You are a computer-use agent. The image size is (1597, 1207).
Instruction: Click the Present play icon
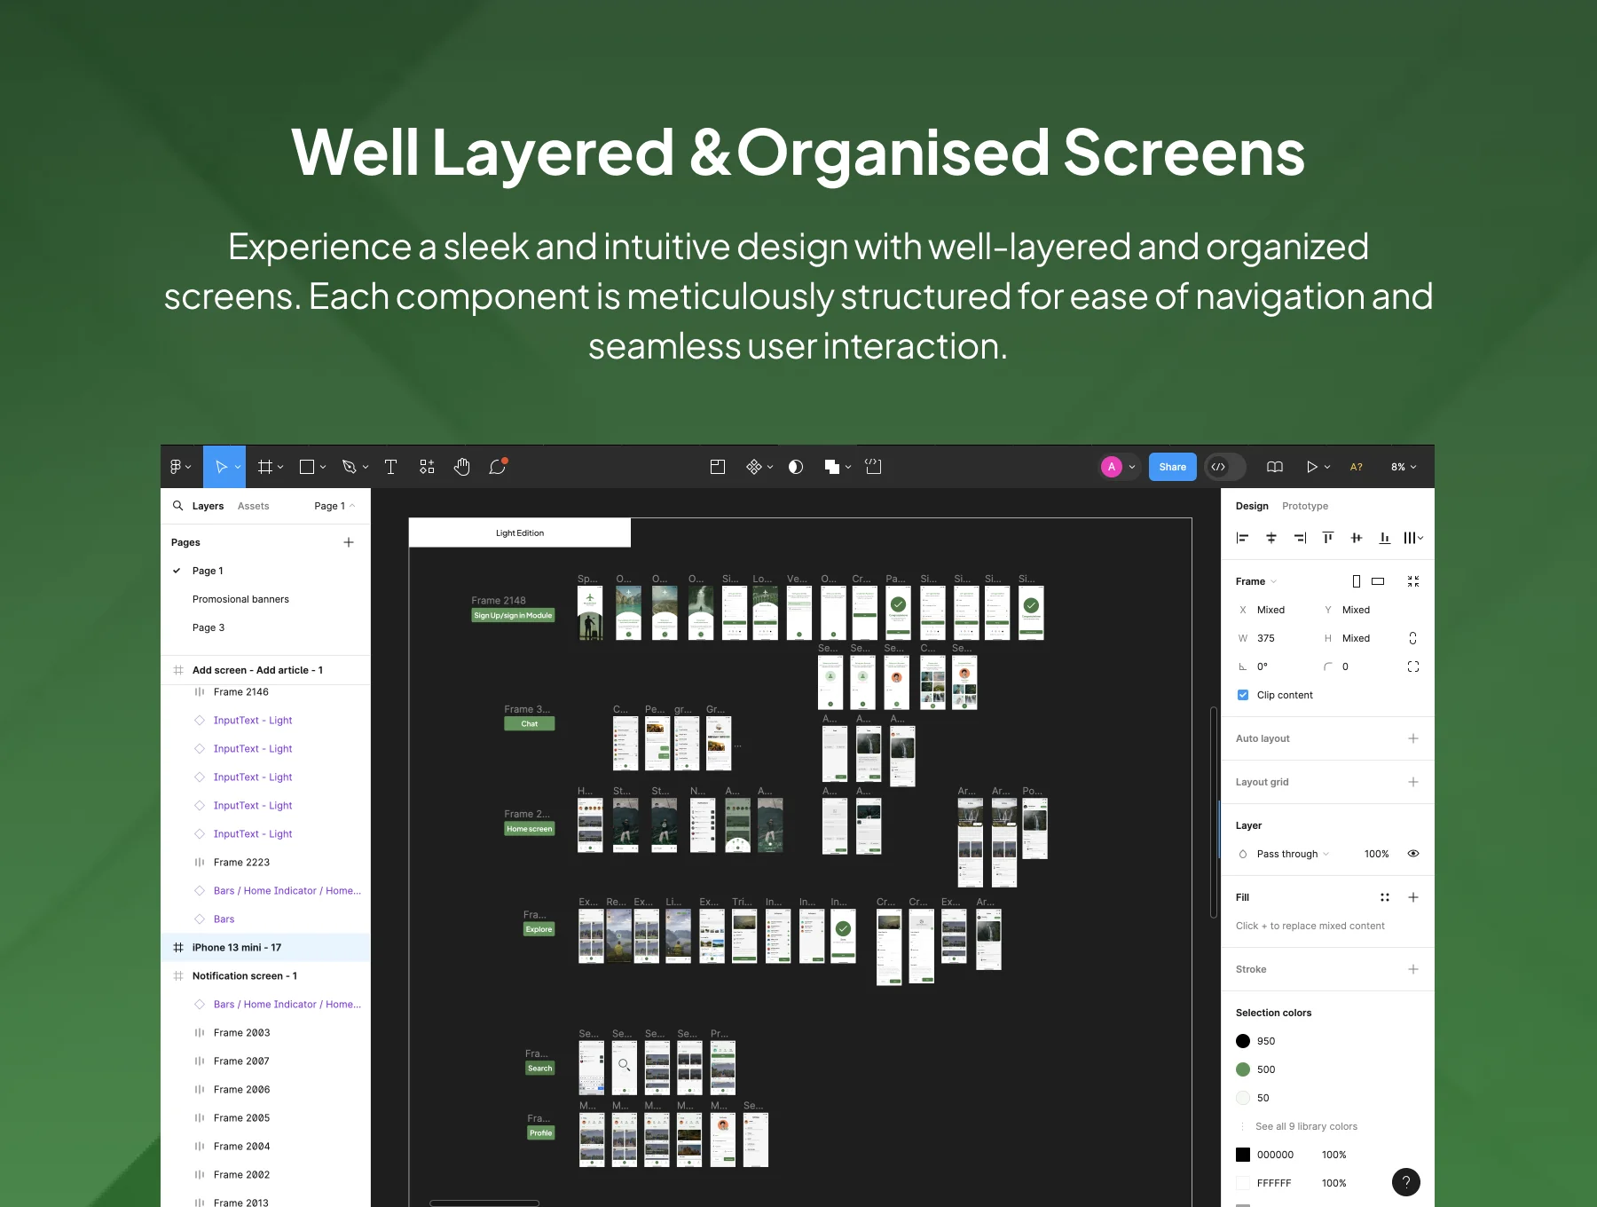click(1311, 467)
